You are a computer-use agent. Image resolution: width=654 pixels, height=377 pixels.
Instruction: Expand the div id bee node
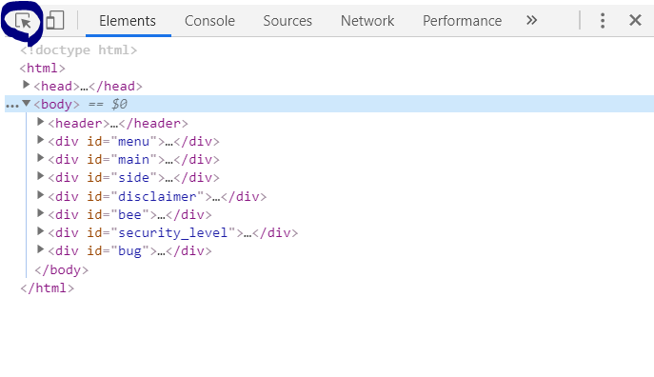coord(40,213)
